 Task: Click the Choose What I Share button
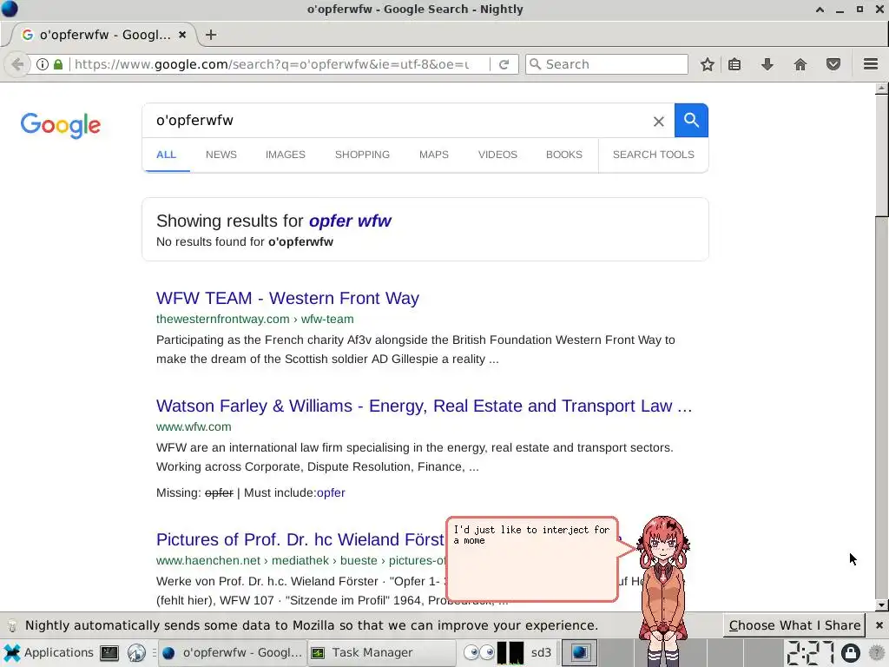point(794,625)
